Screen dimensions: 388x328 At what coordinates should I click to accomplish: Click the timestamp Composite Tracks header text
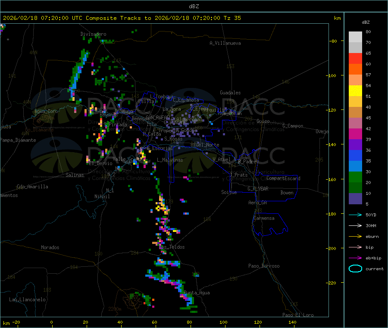tap(122, 18)
